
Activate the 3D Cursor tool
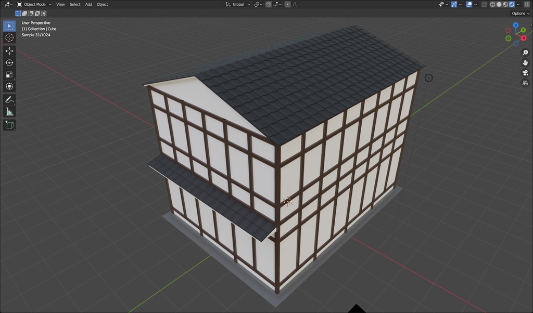pos(9,37)
